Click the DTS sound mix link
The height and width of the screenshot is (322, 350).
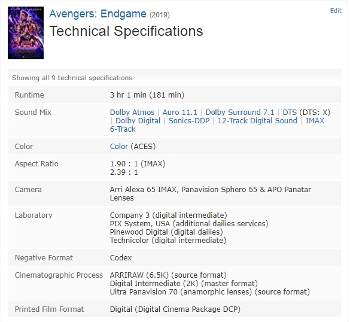tap(290, 112)
